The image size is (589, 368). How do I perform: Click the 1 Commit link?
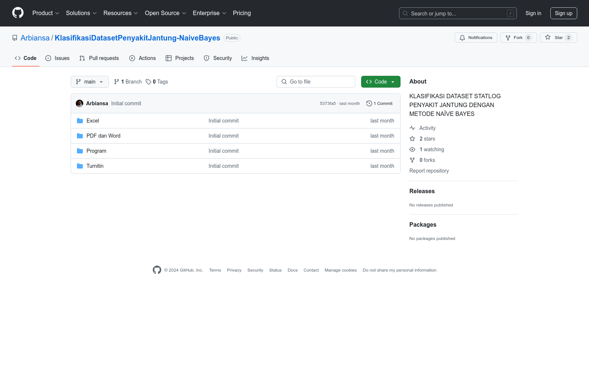pos(380,103)
